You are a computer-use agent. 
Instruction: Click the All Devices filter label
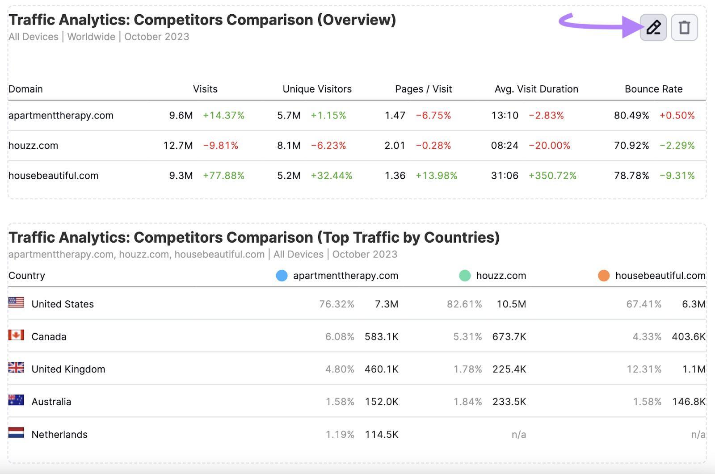pyautogui.click(x=33, y=37)
